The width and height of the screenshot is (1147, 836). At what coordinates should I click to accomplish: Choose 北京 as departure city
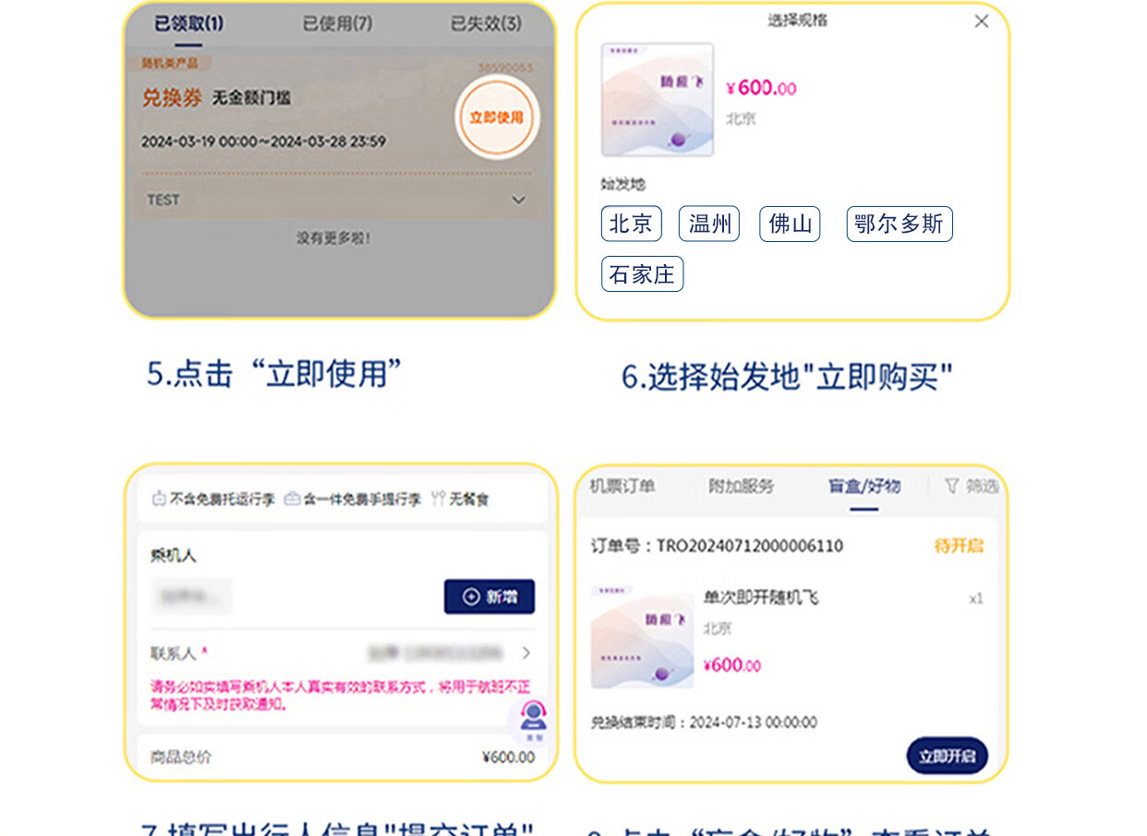631,224
